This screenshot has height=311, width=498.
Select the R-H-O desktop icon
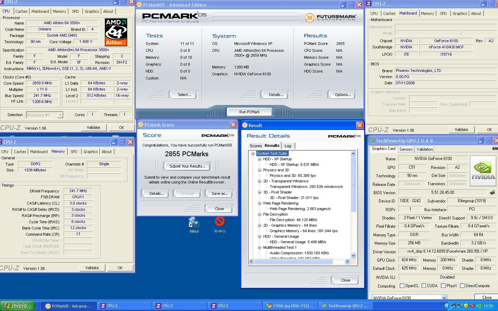pos(220,225)
